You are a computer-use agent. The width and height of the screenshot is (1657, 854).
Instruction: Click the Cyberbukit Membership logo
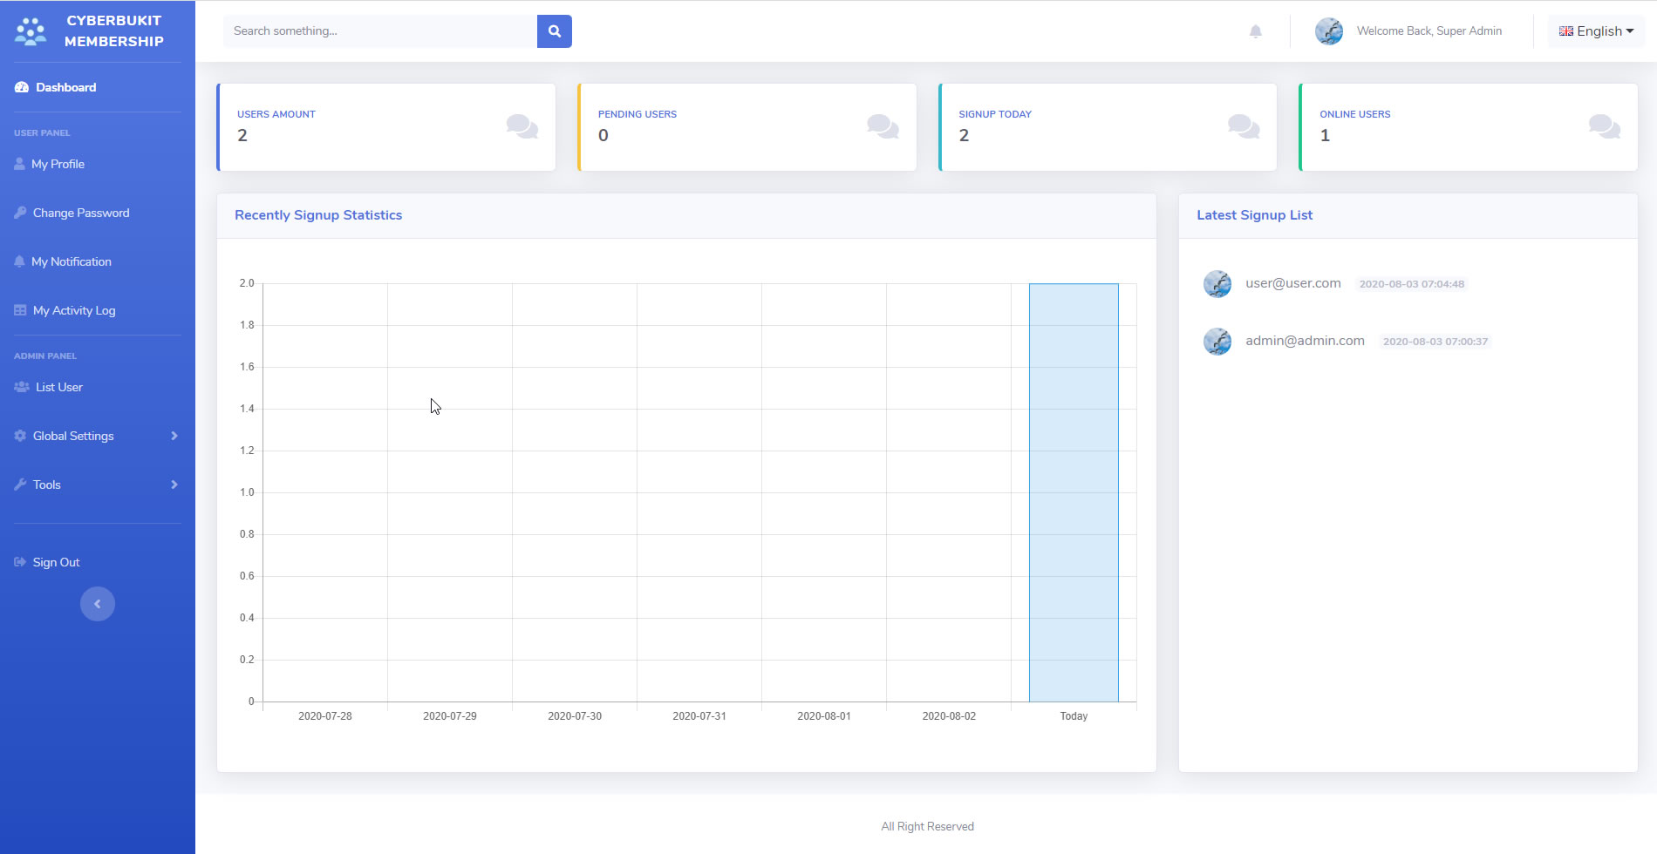(96, 31)
